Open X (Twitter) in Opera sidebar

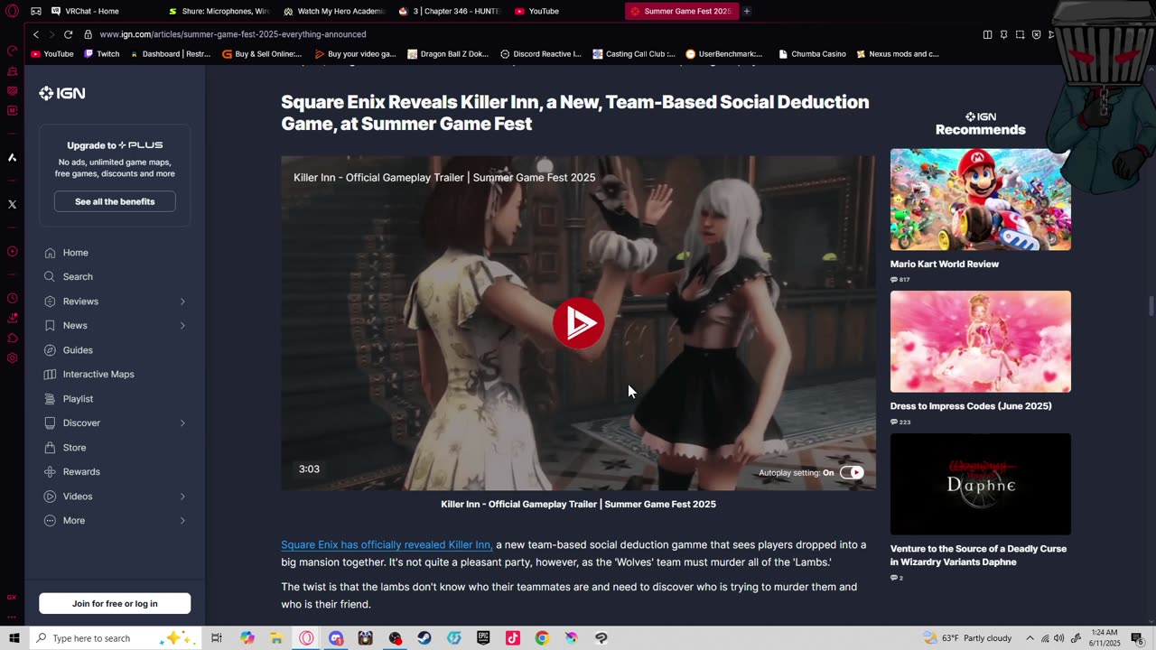[x=12, y=204]
